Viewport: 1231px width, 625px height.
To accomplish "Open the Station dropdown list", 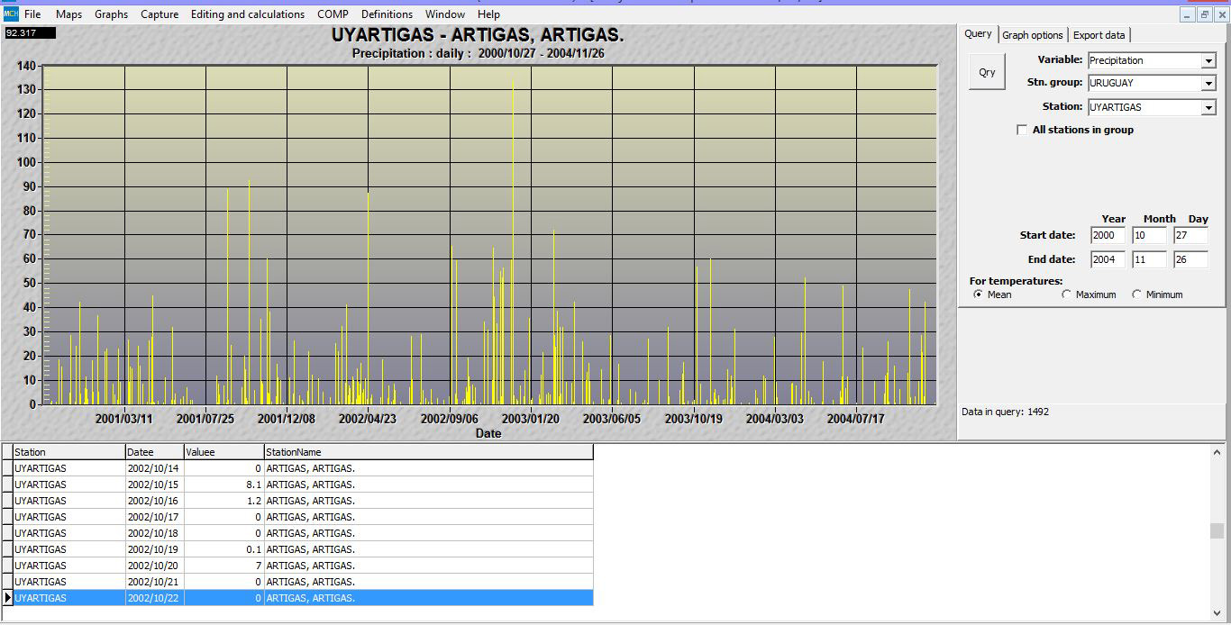I will pos(1208,108).
